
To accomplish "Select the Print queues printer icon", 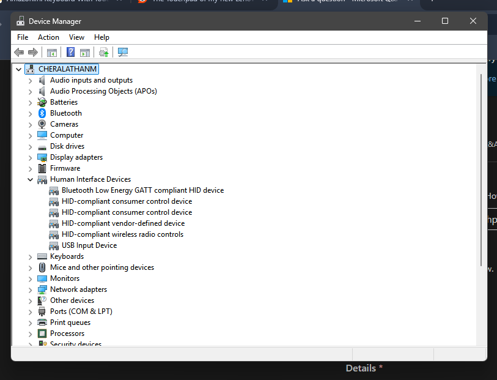I will coord(42,322).
